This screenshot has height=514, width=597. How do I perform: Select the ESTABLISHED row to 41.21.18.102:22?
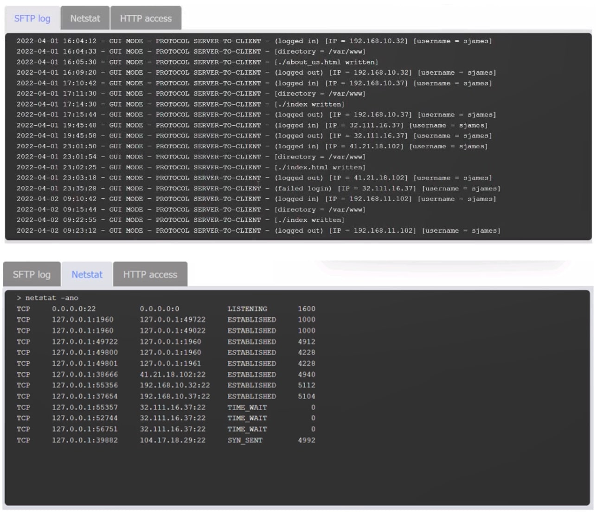[167, 374]
